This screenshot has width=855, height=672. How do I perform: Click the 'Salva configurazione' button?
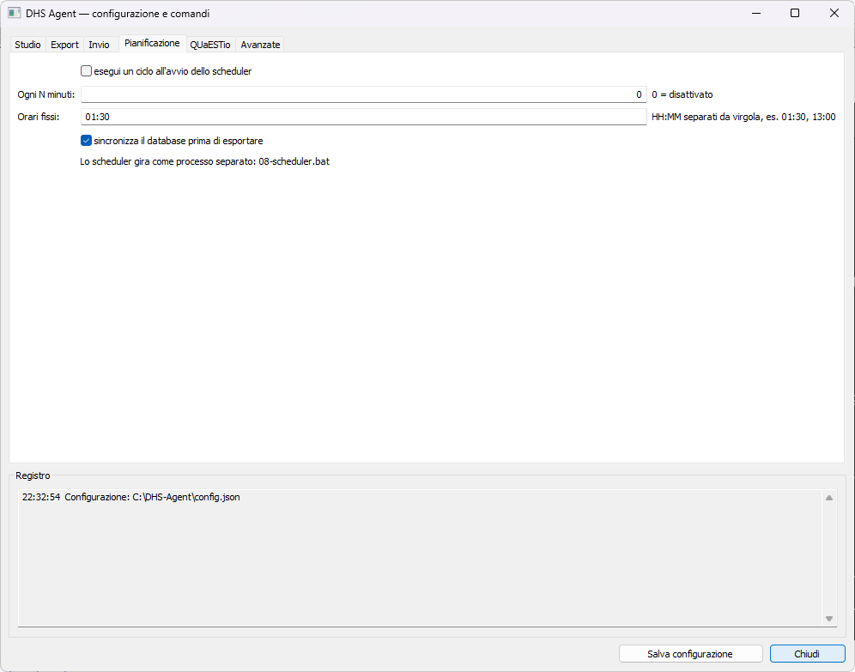(690, 653)
